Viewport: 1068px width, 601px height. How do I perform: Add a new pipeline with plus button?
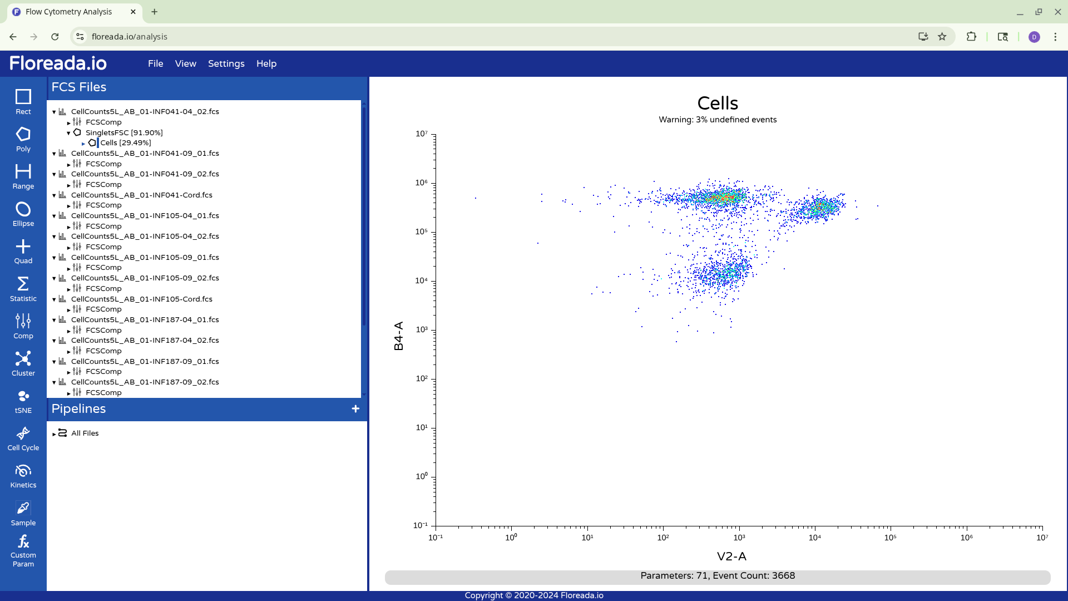coord(355,409)
